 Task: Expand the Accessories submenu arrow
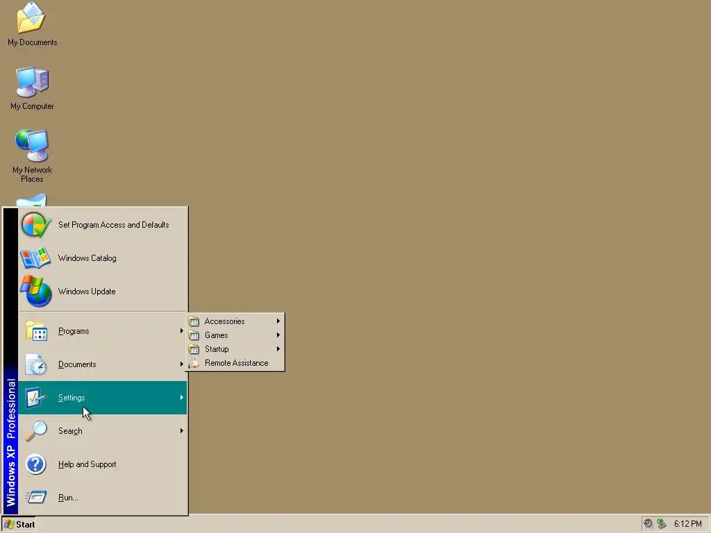pyautogui.click(x=278, y=321)
